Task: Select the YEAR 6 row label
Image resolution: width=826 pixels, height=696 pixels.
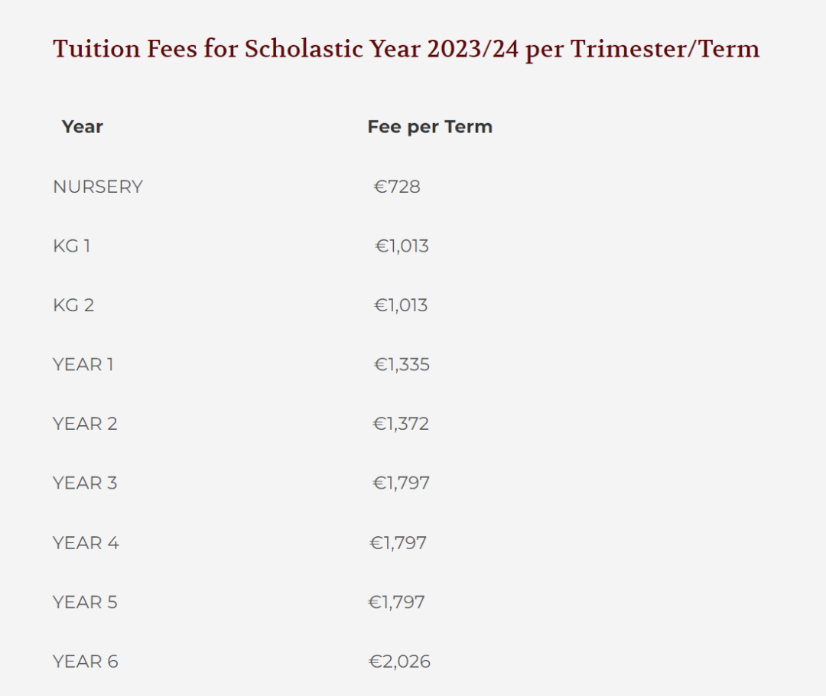Action: pos(86,662)
